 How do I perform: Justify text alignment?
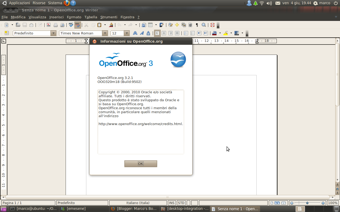click(x=177, y=33)
